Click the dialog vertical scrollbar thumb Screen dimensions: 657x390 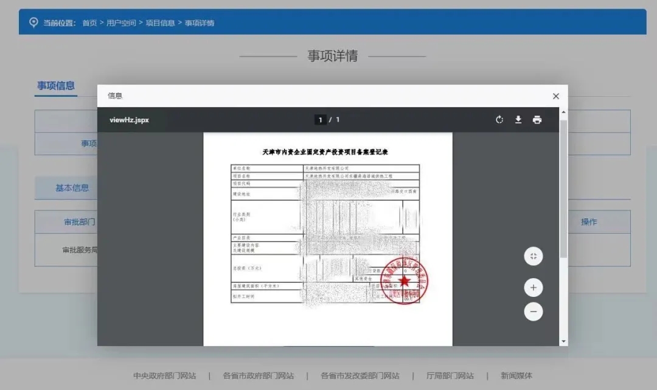click(563, 189)
